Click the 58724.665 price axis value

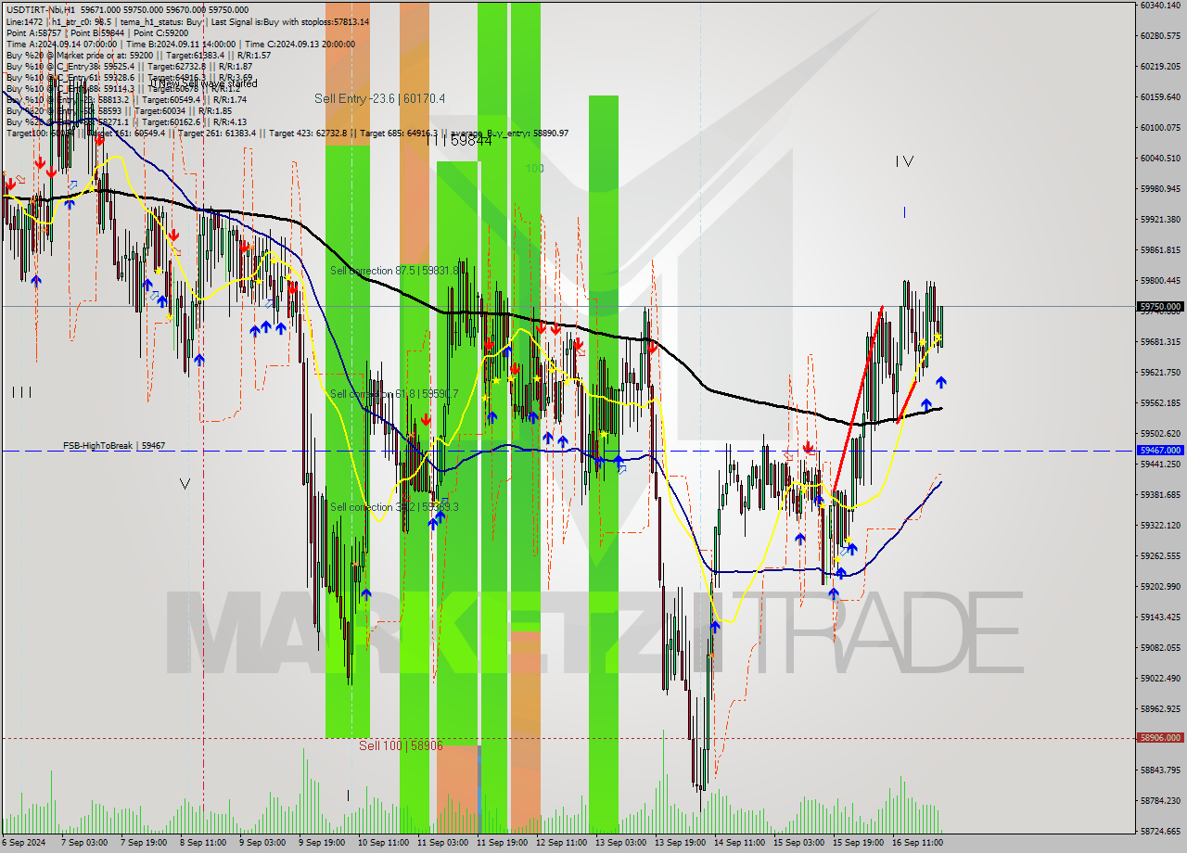1161,831
